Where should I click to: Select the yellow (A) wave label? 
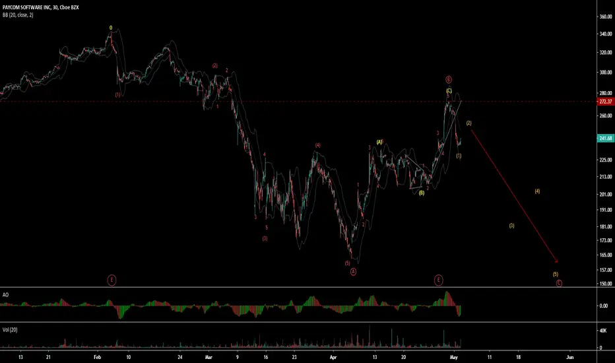[379, 142]
